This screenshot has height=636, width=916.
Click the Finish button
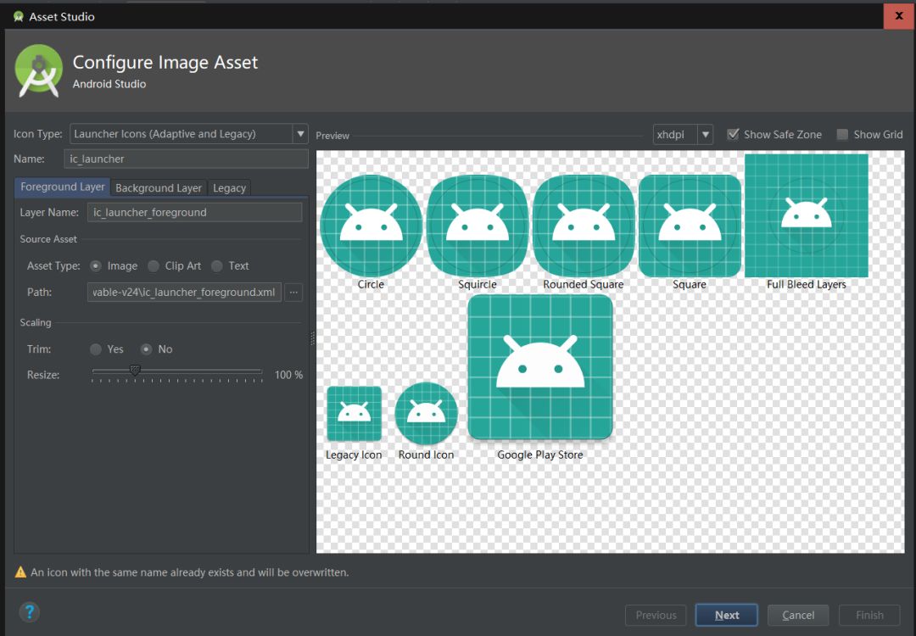pyautogui.click(x=869, y=615)
